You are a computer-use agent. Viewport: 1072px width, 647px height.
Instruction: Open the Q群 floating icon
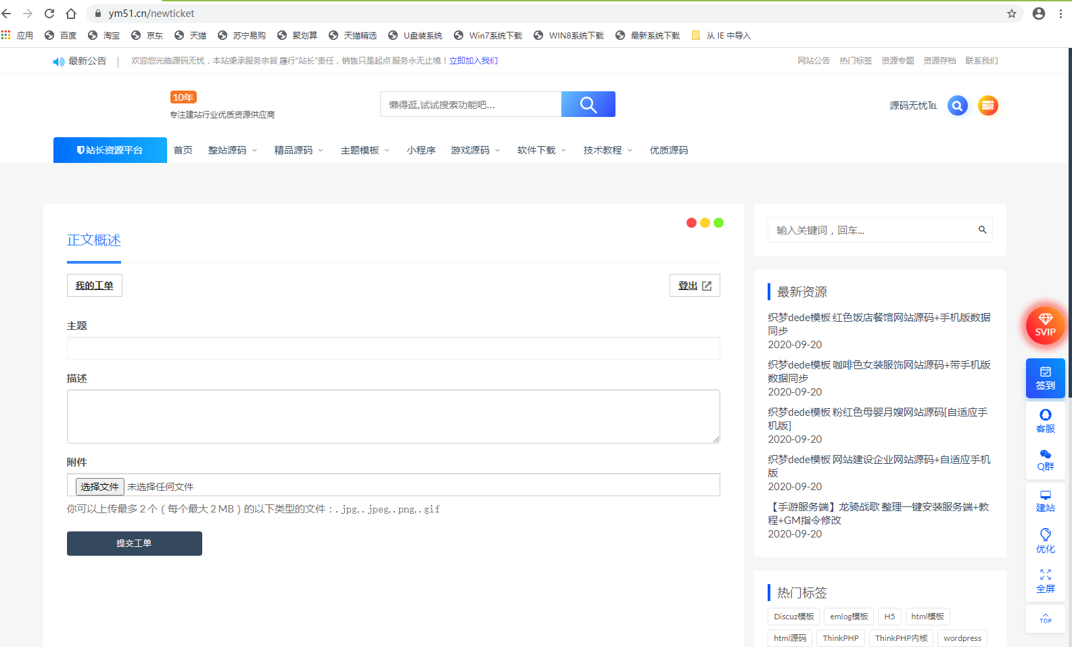[1046, 460]
